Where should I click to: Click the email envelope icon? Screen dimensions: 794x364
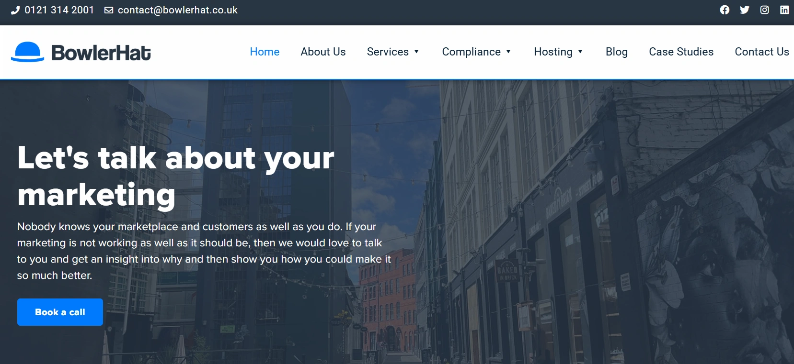109,10
